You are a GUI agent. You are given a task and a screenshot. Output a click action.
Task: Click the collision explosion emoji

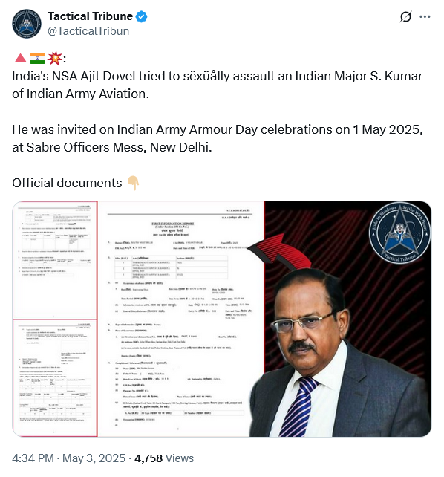tap(55, 58)
